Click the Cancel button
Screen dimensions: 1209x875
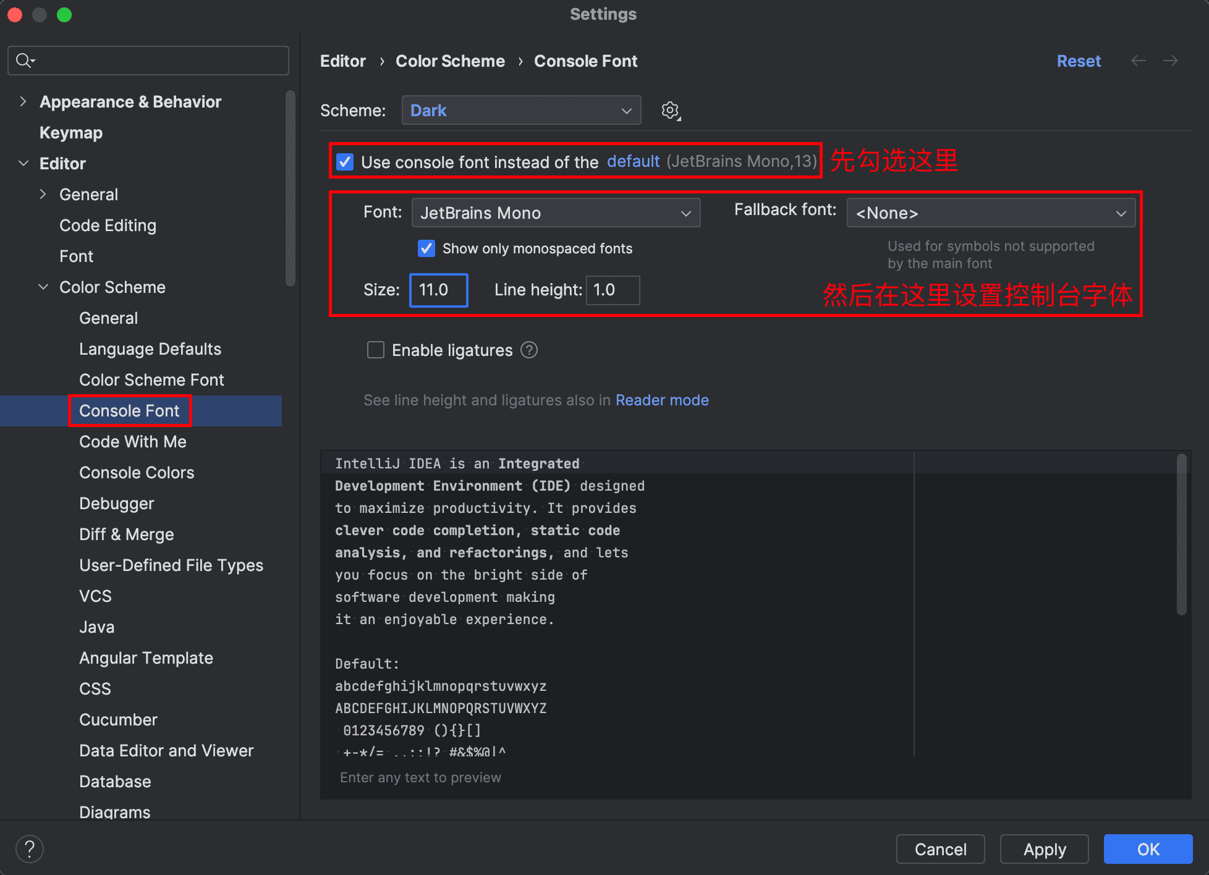click(940, 849)
